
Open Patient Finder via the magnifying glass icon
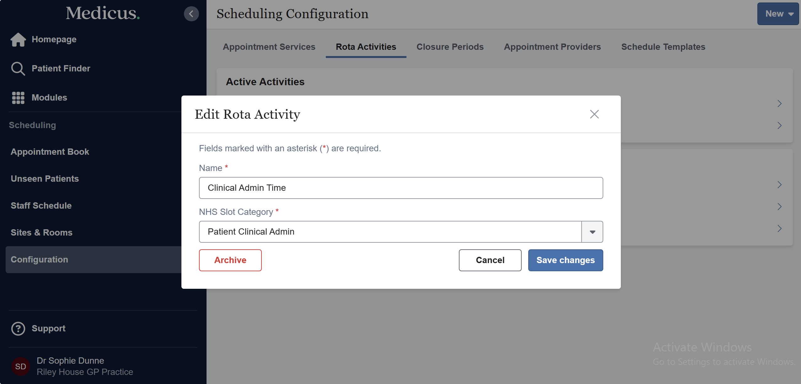(18, 68)
